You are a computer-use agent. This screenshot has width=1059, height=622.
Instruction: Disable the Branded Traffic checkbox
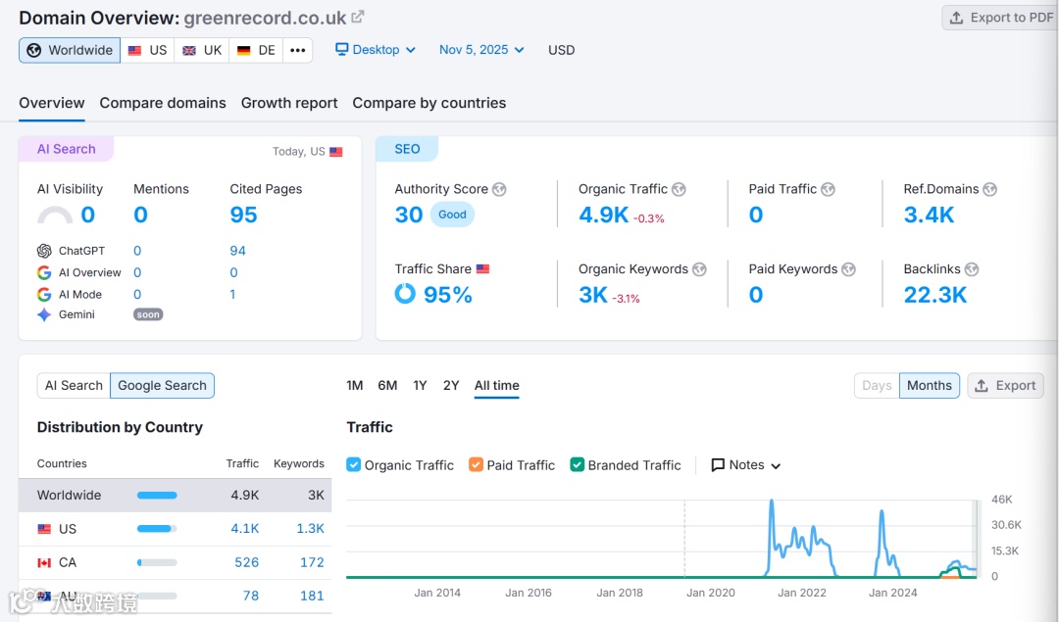point(577,465)
